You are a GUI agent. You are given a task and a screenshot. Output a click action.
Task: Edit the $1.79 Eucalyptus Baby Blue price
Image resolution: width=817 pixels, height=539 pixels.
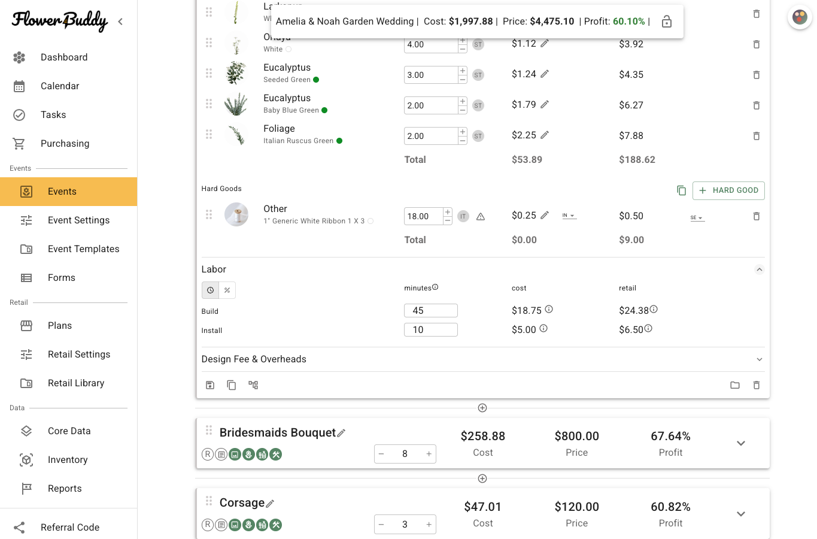pos(545,104)
